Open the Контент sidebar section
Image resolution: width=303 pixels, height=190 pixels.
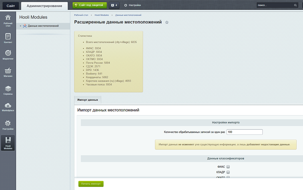click(x=8, y=38)
